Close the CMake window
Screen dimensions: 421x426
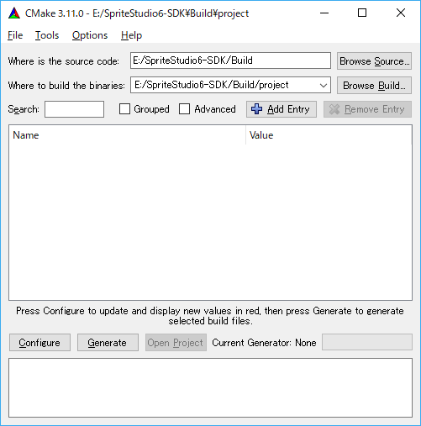pos(401,13)
